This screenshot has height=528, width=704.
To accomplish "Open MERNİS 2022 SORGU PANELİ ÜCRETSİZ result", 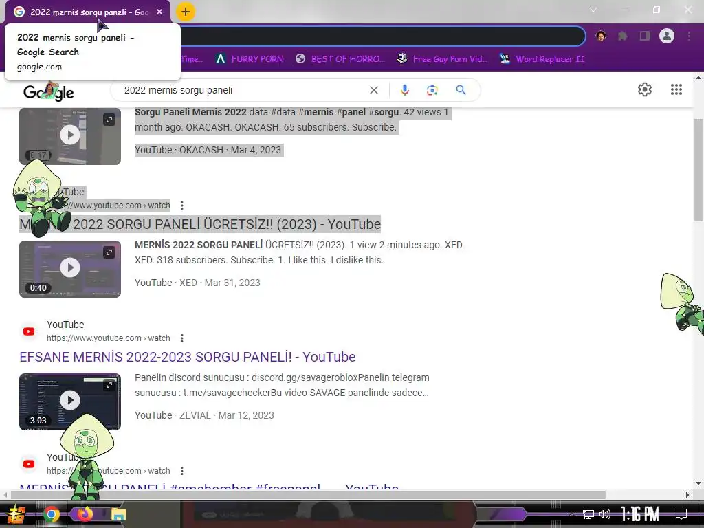I will coord(200,224).
